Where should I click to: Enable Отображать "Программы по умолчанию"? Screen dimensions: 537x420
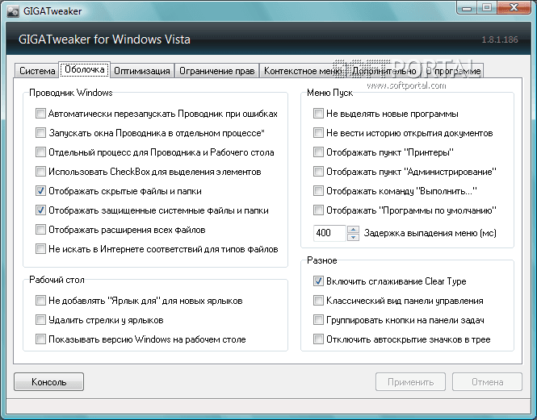point(318,210)
